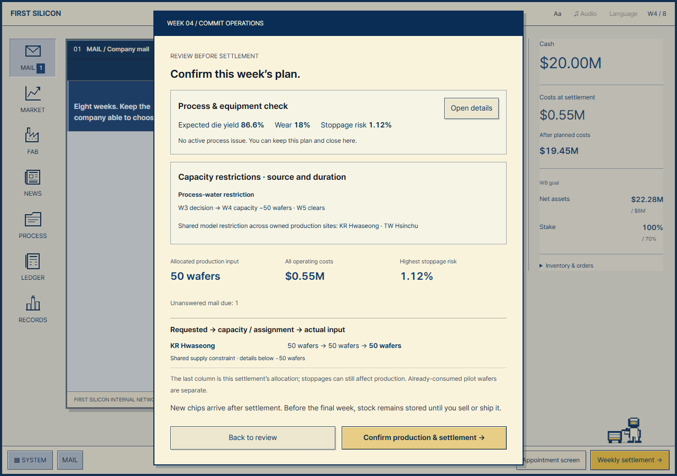This screenshot has width=677, height=476.
Task: Click the W3 decision capacity line
Action: (252, 208)
